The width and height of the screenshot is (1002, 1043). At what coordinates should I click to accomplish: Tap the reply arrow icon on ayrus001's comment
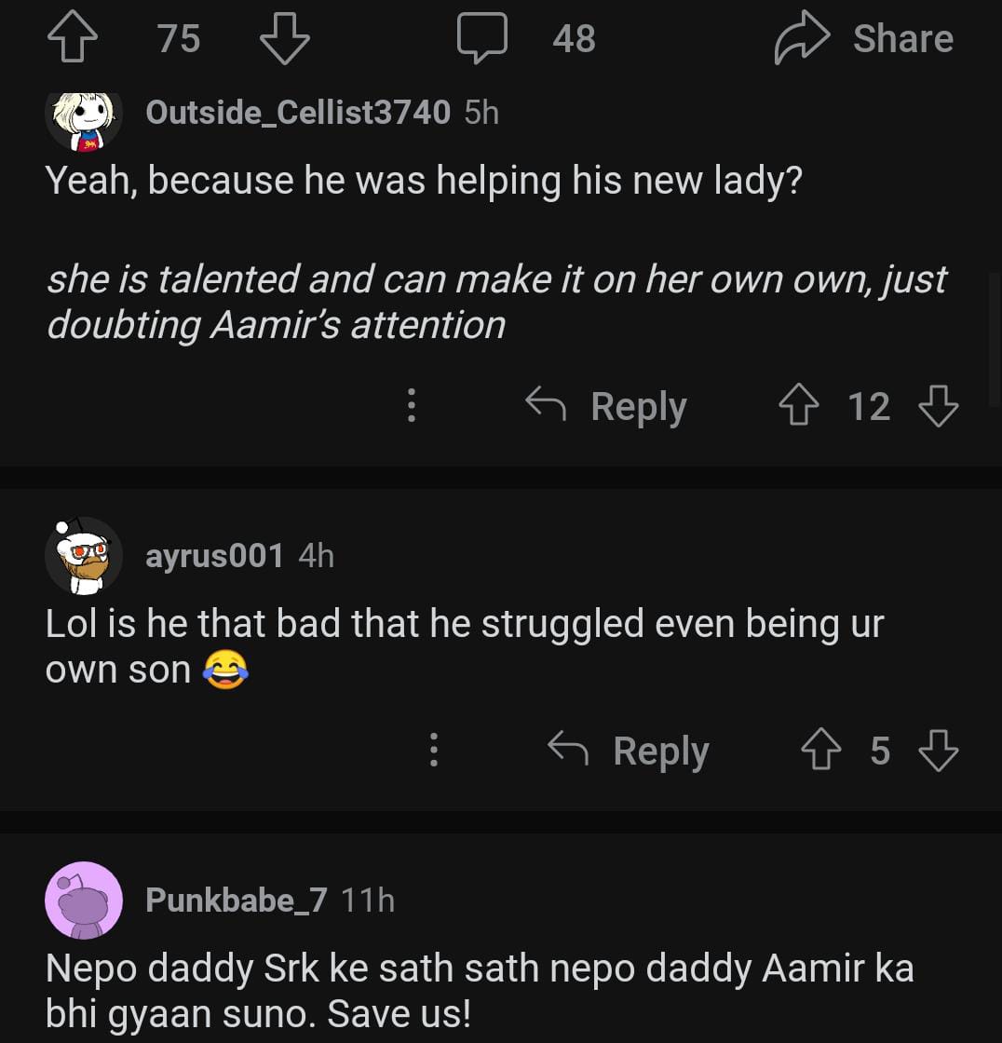568,749
